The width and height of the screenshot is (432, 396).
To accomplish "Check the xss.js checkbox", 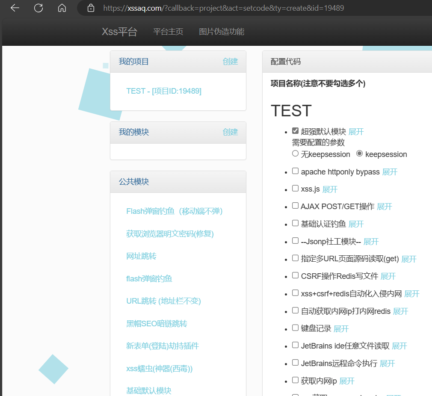I will tap(295, 188).
